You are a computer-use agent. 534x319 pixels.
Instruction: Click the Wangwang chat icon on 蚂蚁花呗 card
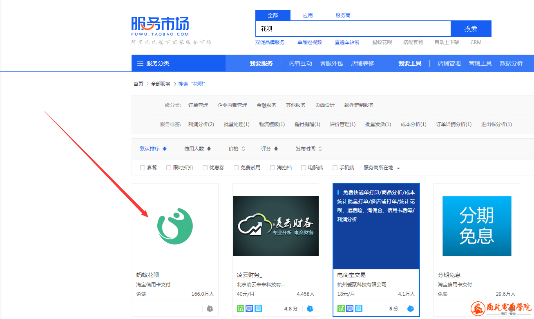point(210,308)
